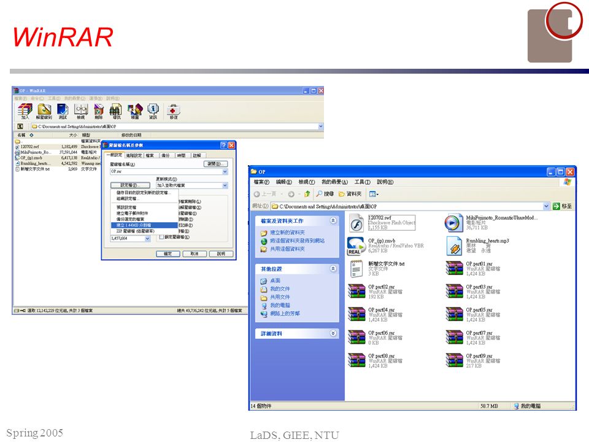Click the 精靈 (Wizard) icon in WinRAR
Image resolution: width=589 pixels, height=442 pixels.
tap(135, 111)
